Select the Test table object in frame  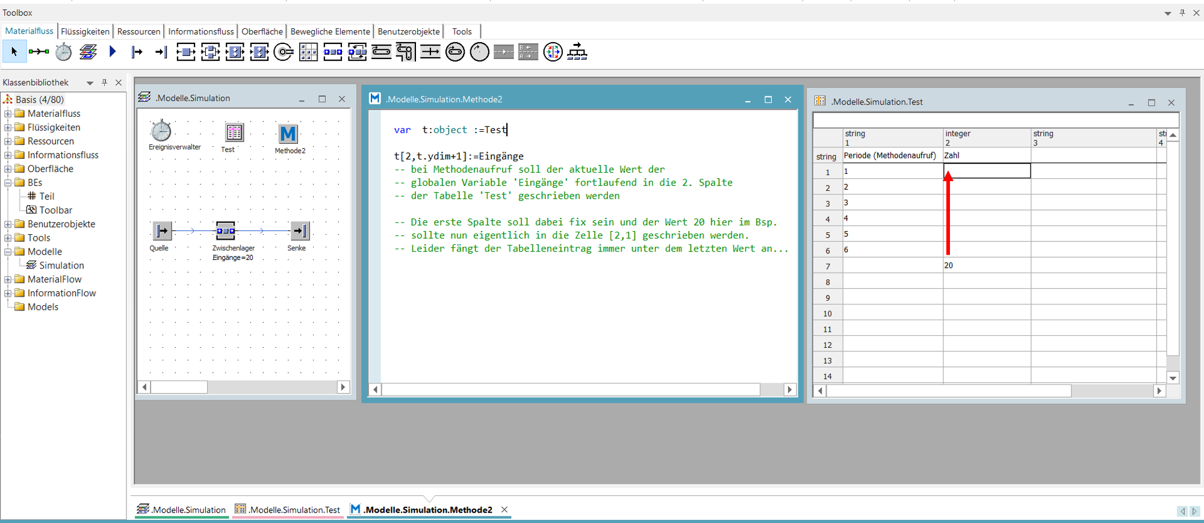point(234,132)
